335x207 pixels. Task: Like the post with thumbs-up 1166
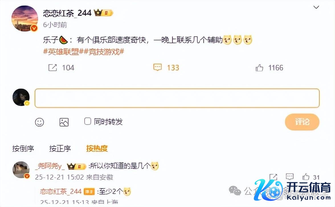click(x=259, y=68)
